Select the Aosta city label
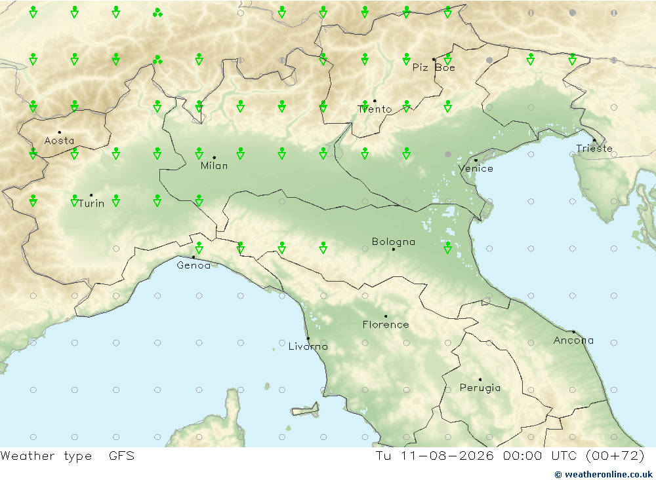Viewport: 656px width, 480px height. 59,141
